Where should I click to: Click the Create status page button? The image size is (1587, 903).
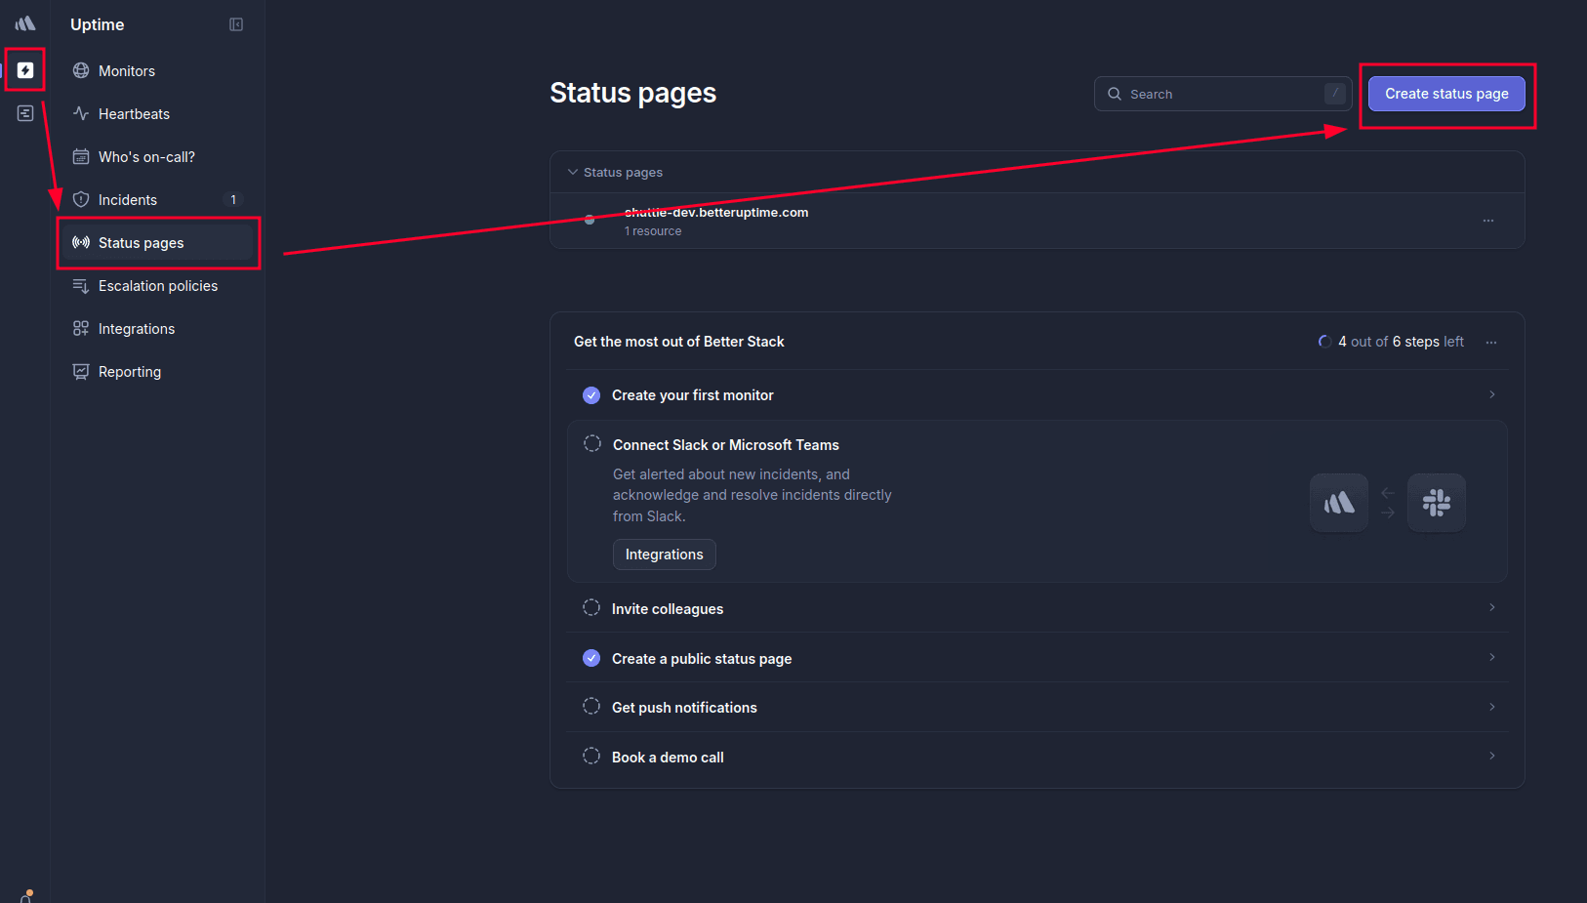pyautogui.click(x=1446, y=94)
